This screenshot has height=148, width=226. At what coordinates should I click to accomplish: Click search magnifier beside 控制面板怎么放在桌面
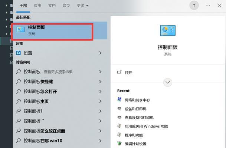tap(19, 131)
